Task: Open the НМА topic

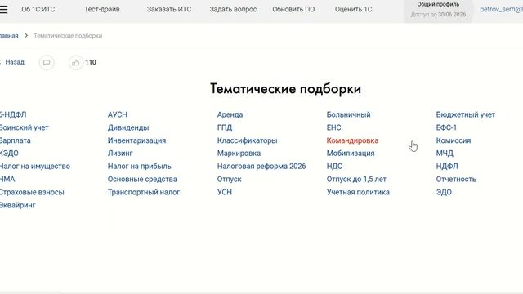Action: click(7, 179)
